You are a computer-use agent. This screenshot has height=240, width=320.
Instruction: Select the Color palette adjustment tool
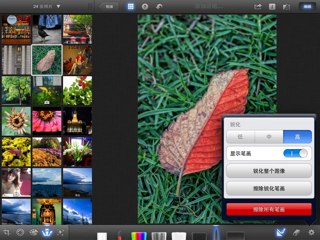tap(34, 232)
